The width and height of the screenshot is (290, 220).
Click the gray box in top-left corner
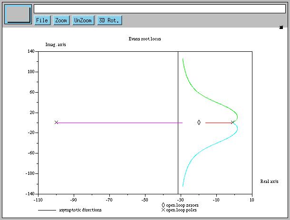pyautogui.click(x=18, y=14)
